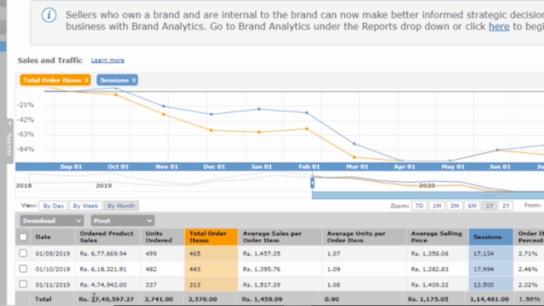Set zoom to 1Y
The image size is (544, 306).
[x=490, y=206]
